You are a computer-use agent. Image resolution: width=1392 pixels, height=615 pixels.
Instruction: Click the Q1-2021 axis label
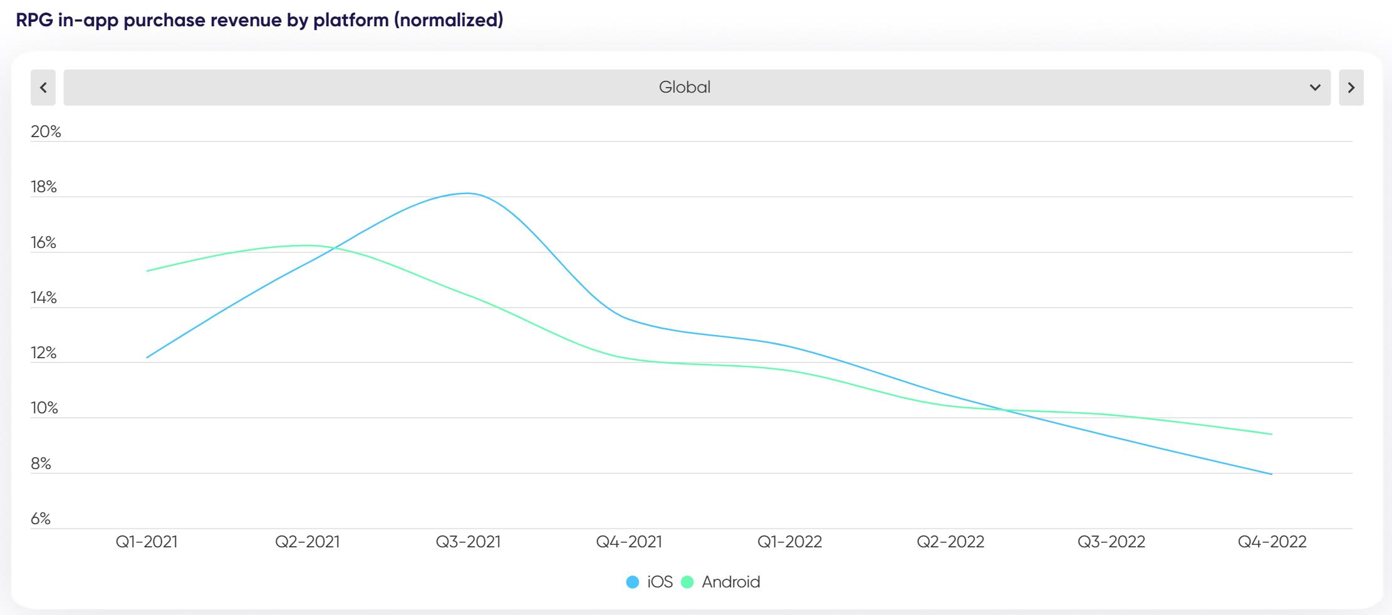(147, 542)
